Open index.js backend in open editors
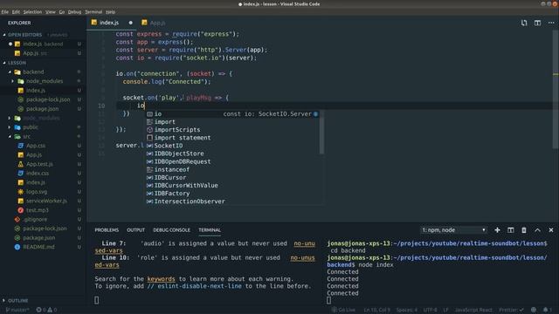 point(43,44)
